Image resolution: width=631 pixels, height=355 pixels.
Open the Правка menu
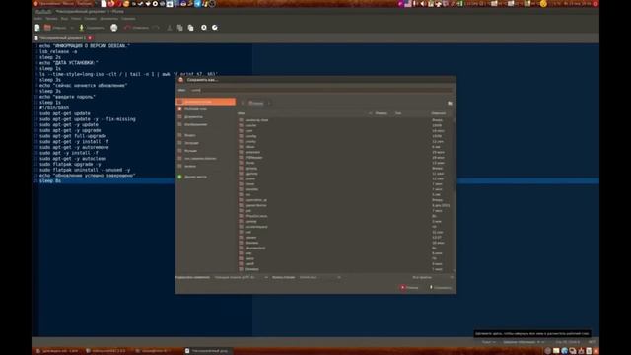click(51, 19)
